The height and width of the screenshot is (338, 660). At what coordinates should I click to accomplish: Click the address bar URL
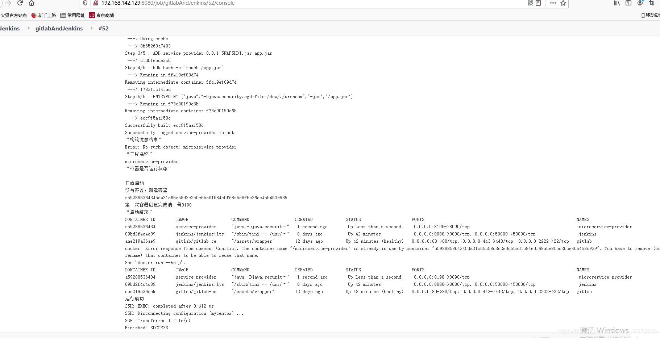point(168,3)
